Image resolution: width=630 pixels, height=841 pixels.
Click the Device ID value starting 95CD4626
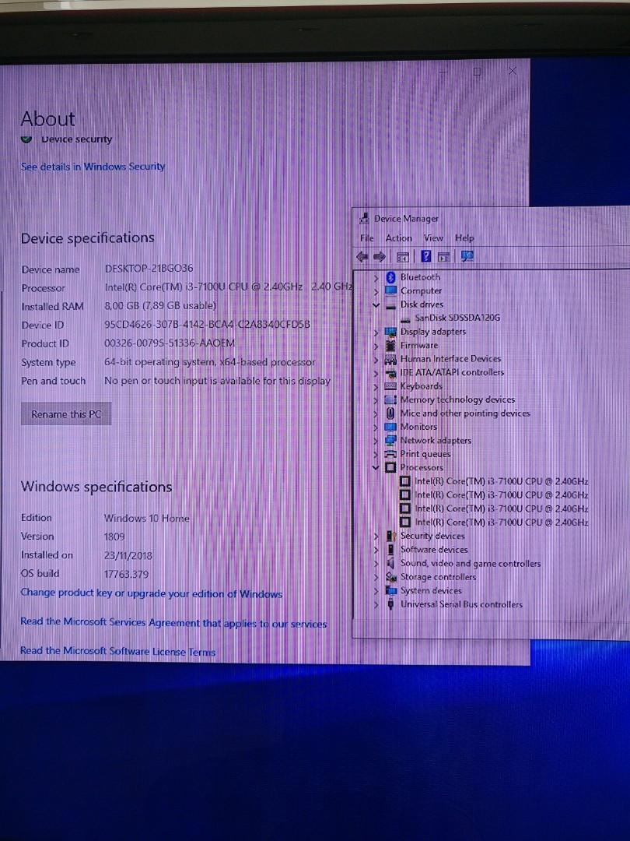(x=207, y=325)
